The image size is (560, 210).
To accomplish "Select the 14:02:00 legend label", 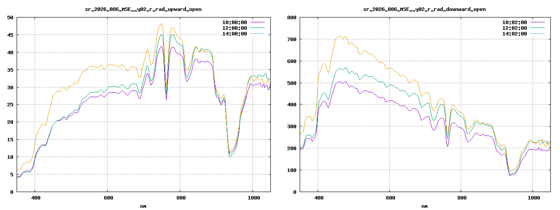I will point(514,34).
